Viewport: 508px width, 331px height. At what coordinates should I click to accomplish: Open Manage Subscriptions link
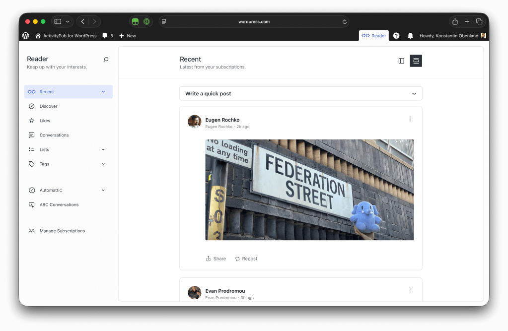(x=62, y=231)
